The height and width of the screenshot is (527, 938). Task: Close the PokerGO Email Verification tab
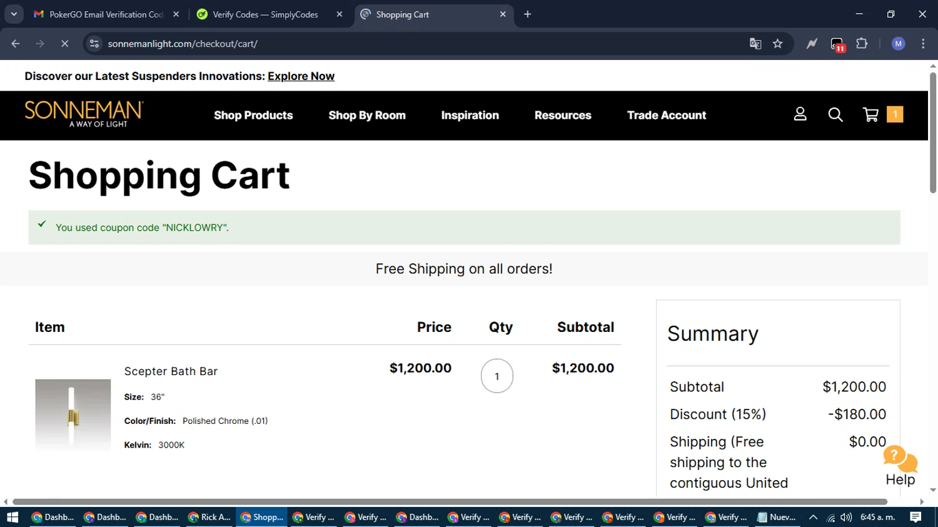click(x=176, y=14)
